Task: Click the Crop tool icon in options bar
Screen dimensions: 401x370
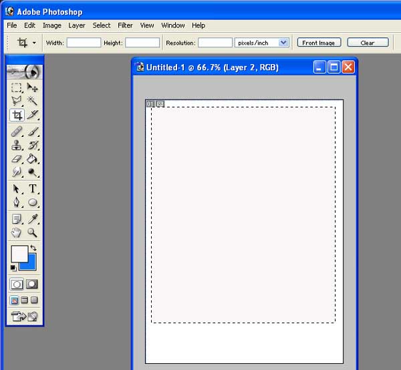Action: pyautogui.click(x=22, y=43)
